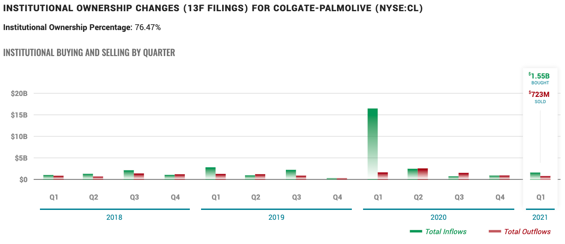Click the green Q4 2018 inflows bar
565x244 pixels.
click(x=170, y=177)
